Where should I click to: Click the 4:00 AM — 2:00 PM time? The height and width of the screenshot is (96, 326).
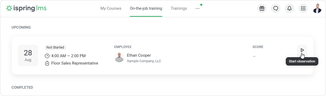[x=68, y=56]
